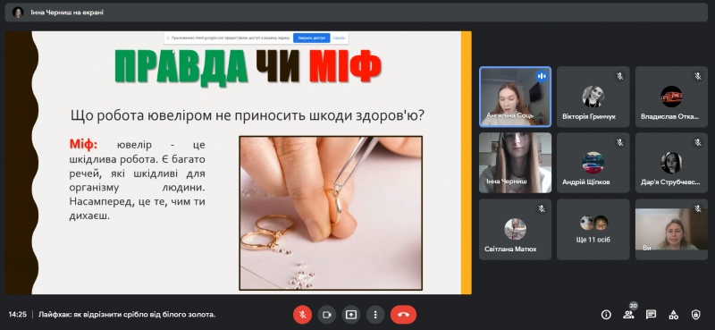Click the present screen button
Image resolution: width=715 pixels, height=330 pixels.
tap(350, 315)
